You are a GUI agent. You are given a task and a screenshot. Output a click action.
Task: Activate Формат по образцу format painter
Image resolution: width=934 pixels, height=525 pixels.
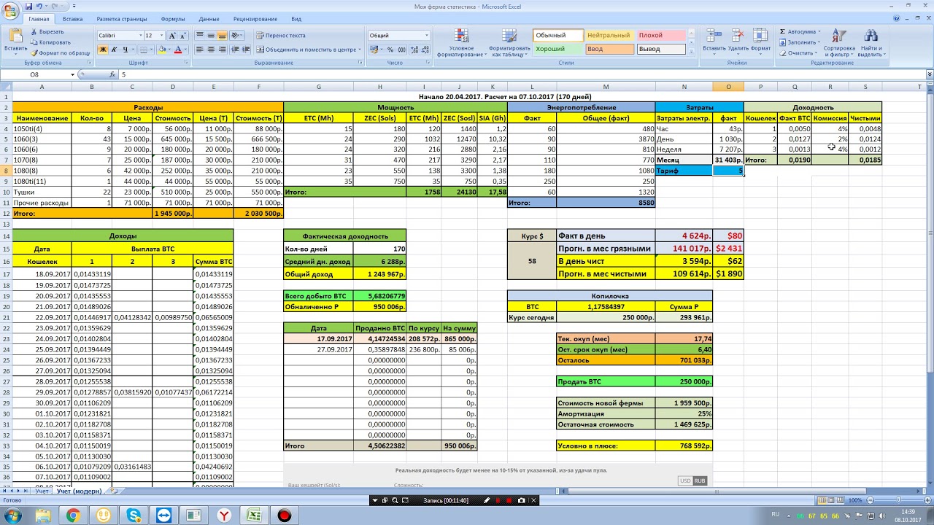click(x=60, y=52)
